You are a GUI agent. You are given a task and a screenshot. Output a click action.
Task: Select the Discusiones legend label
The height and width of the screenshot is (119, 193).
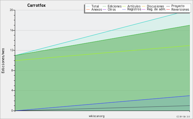click(x=155, y=6)
